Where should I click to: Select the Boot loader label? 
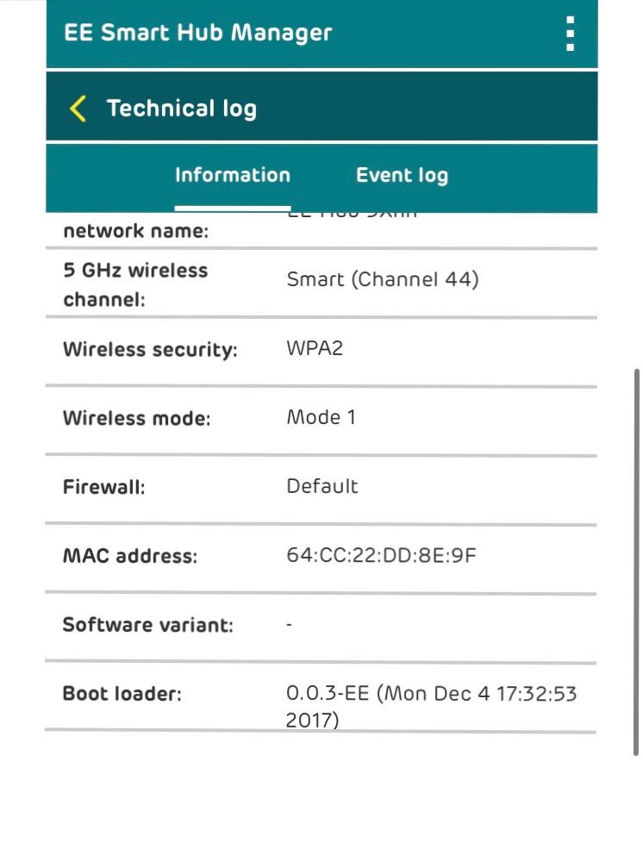122,694
